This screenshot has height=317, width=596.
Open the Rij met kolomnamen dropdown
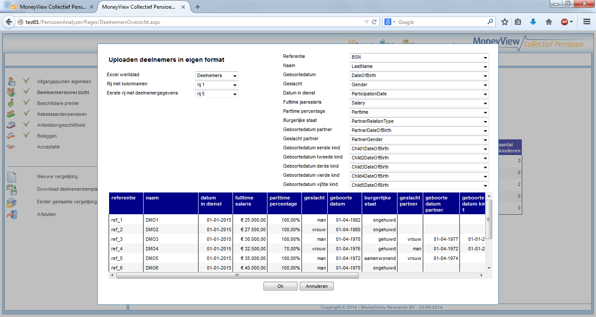click(x=216, y=84)
